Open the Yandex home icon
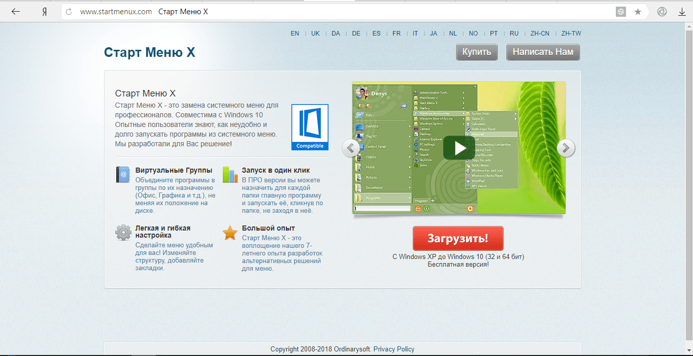The height and width of the screenshot is (356, 693). 45,12
